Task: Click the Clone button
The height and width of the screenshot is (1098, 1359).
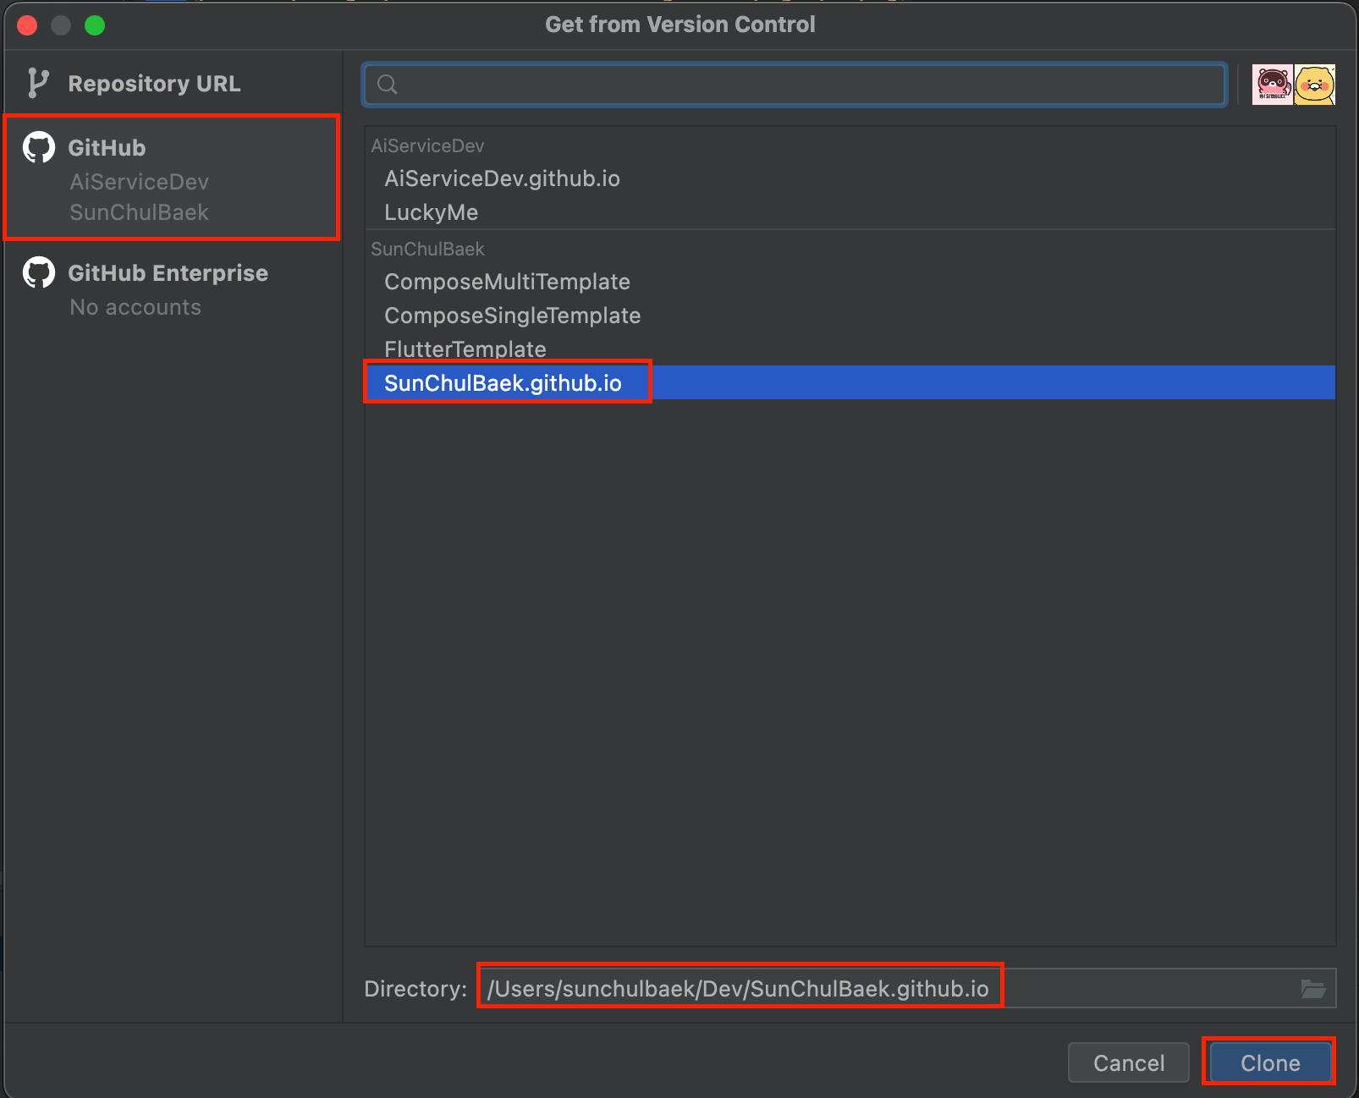Action: click(x=1270, y=1062)
